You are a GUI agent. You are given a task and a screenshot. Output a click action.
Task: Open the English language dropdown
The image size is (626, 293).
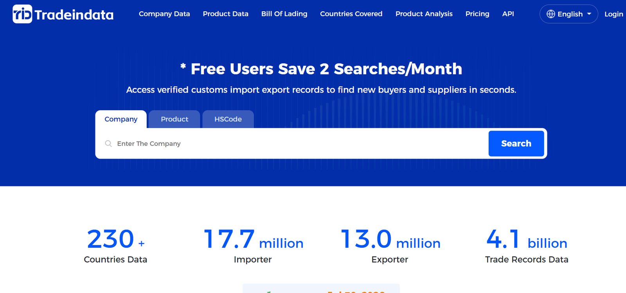pyautogui.click(x=568, y=14)
